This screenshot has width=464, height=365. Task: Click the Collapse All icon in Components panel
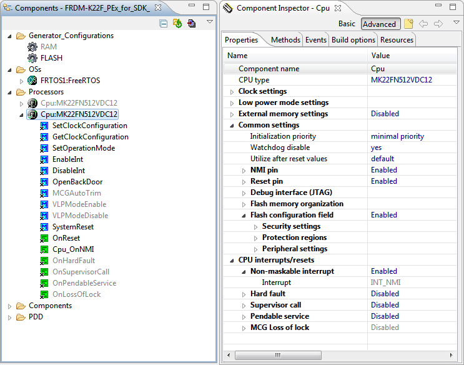click(x=164, y=23)
